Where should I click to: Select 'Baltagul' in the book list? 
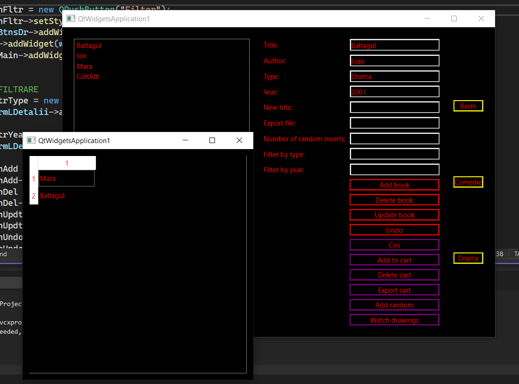point(89,45)
